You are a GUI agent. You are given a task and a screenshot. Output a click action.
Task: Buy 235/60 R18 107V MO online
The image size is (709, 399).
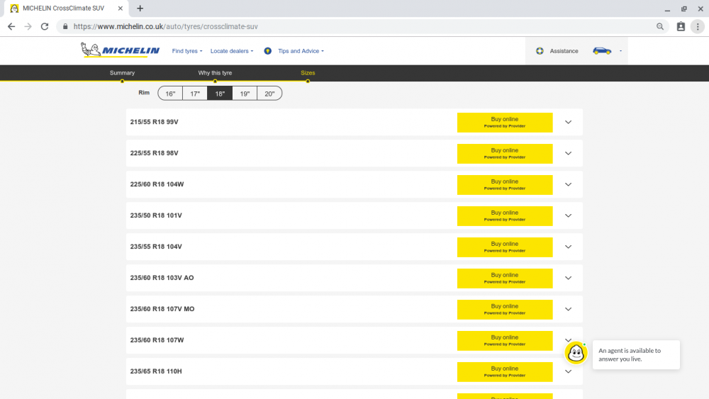pos(505,310)
